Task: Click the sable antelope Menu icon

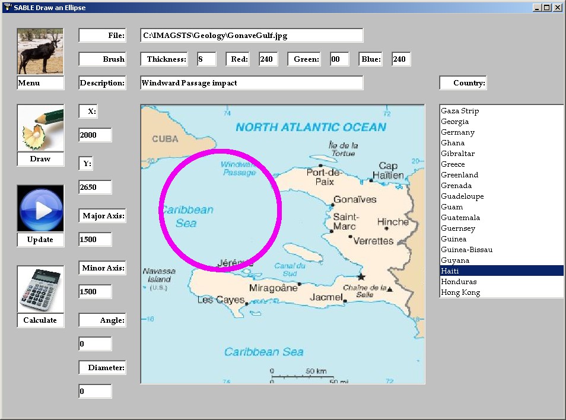Action: click(40, 51)
